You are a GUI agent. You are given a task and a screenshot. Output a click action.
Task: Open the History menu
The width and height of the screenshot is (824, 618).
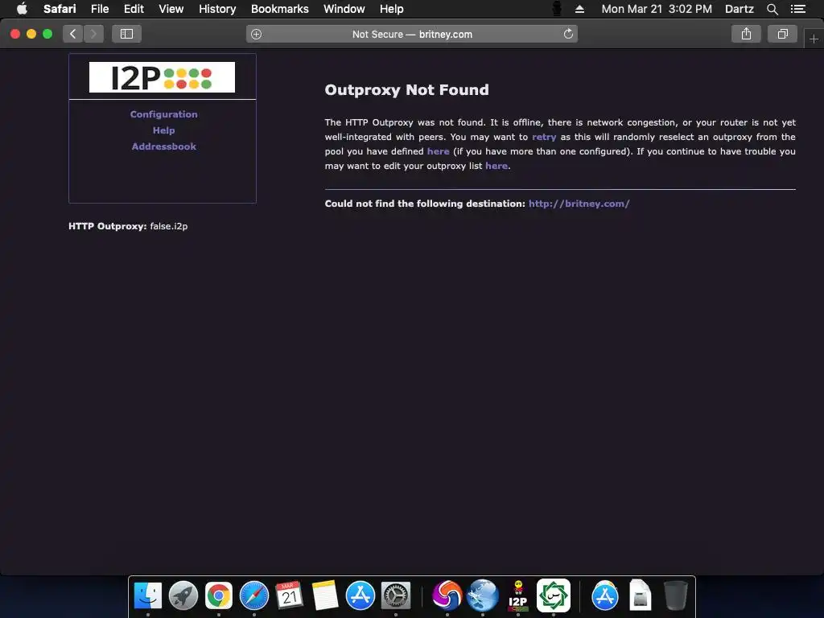click(217, 9)
